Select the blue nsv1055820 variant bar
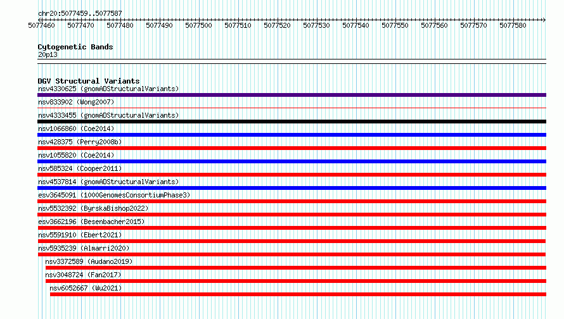Viewport: 564px width, 319px height. 292,161
